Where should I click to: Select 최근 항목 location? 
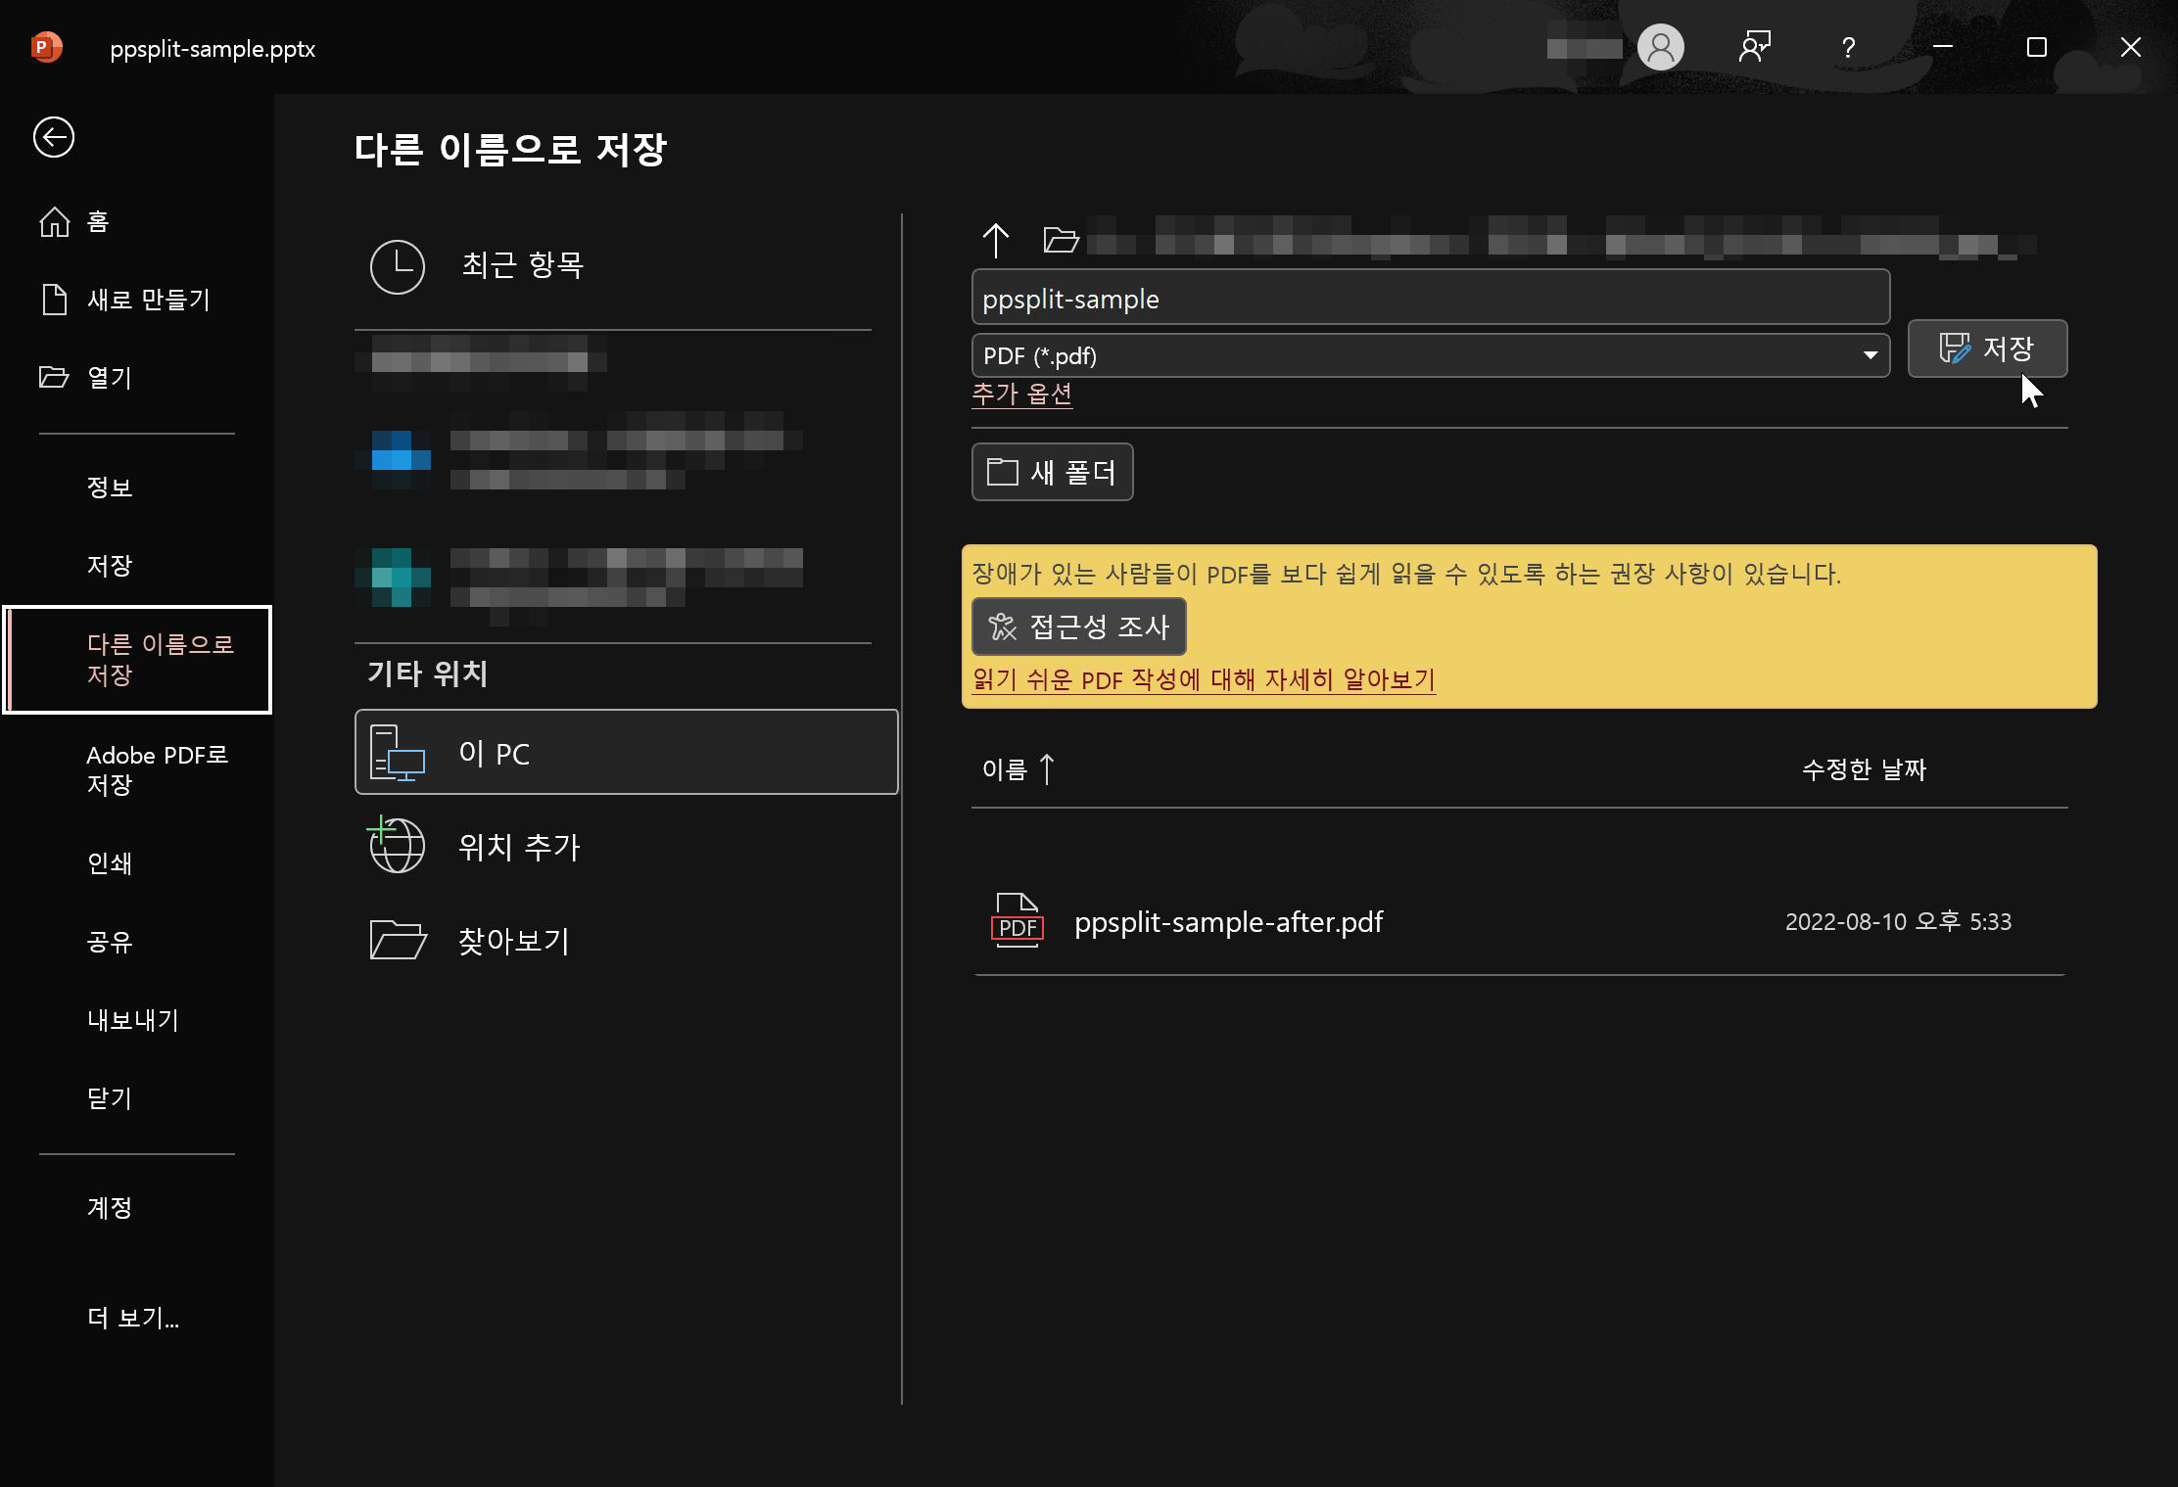(522, 265)
